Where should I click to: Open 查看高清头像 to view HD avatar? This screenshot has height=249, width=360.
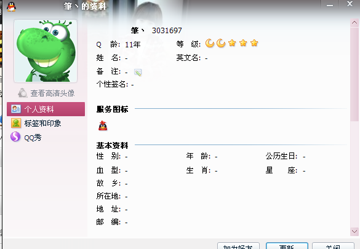[x=52, y=93]
